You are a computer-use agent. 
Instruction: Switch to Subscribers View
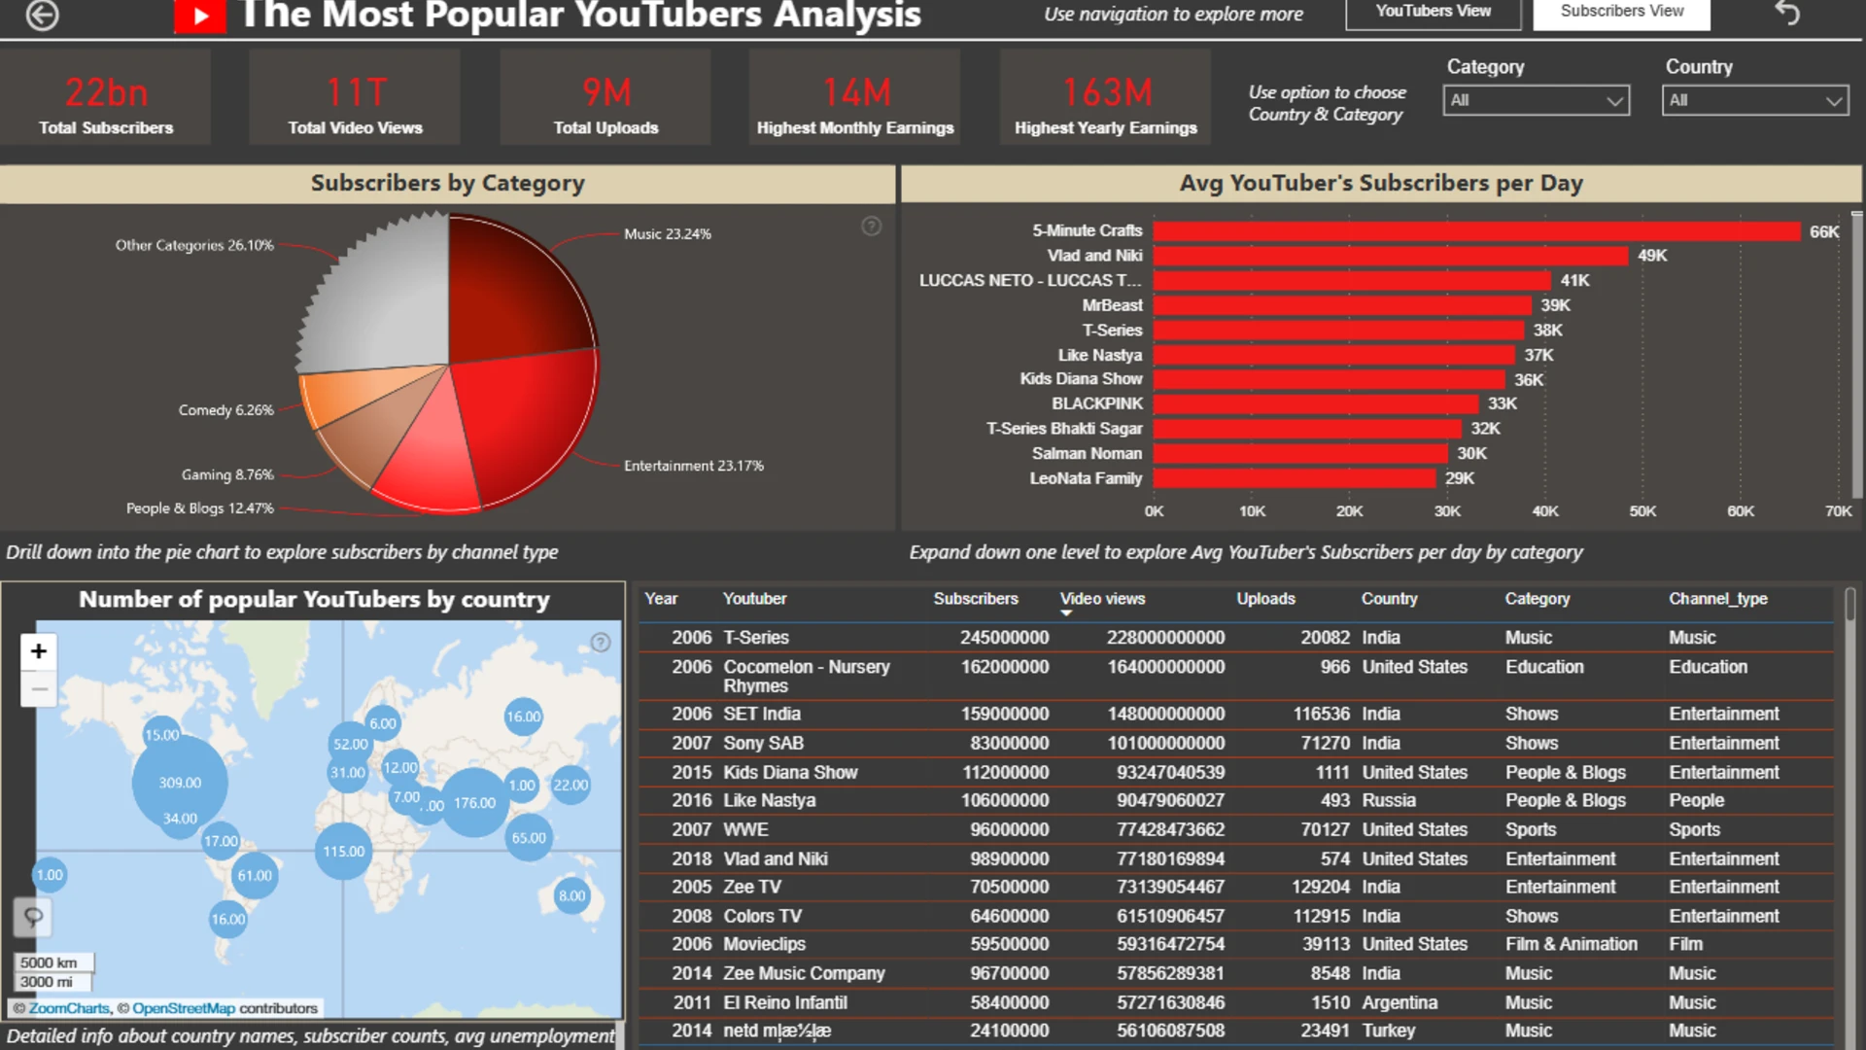pyautogui.click(x=1622, y=12)
